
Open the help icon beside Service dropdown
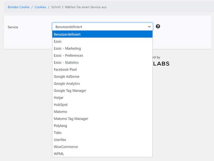(x=158, y=26)
